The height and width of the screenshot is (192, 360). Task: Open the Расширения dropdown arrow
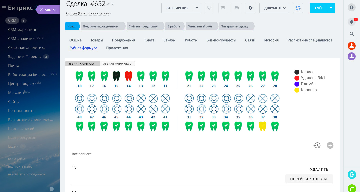197,8
